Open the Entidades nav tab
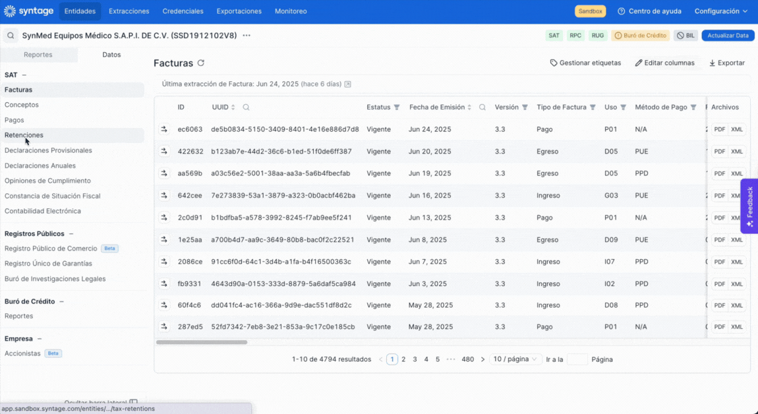The image size is (758, 414). pyautogui.click(x=80, y=11)
